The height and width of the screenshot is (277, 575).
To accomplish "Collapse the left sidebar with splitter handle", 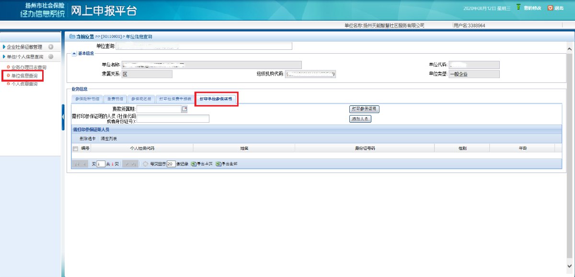I will point(63,117).
